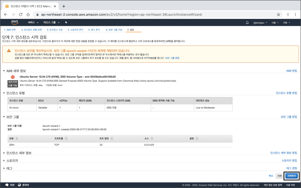Expand the 스토리지 section
301x188 pixels.
pos(4,160)
